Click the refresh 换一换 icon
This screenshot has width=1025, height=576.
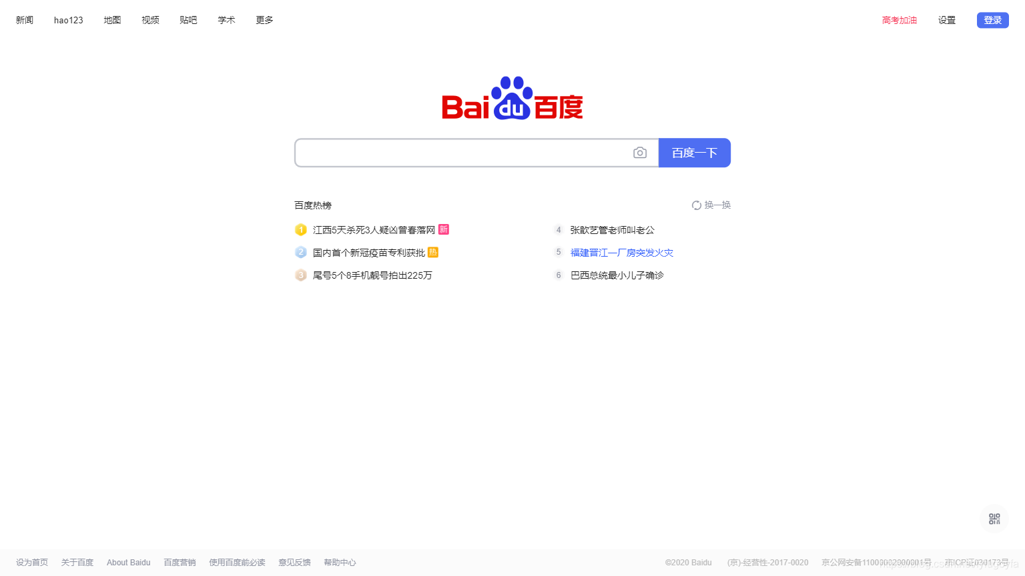click(x=696, y=205)
